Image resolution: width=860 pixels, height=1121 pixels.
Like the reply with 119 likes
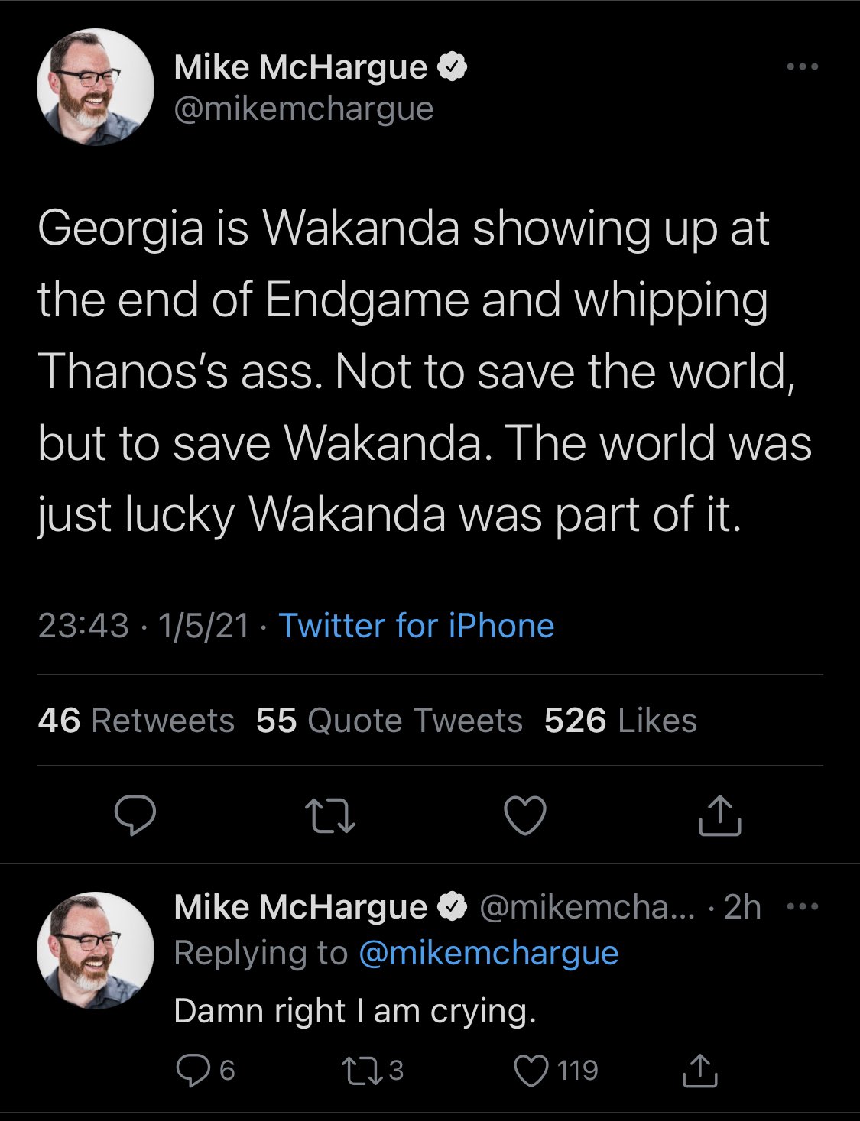[556, 1070]
